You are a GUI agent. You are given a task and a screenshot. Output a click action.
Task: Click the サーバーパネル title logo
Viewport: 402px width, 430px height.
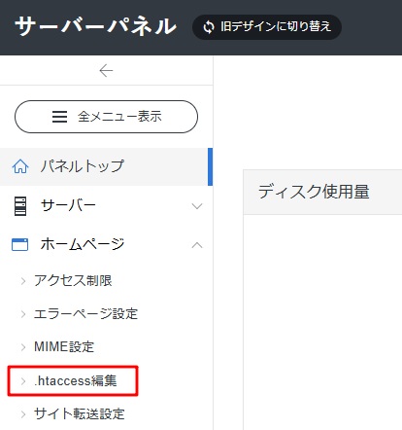point(96,26)
